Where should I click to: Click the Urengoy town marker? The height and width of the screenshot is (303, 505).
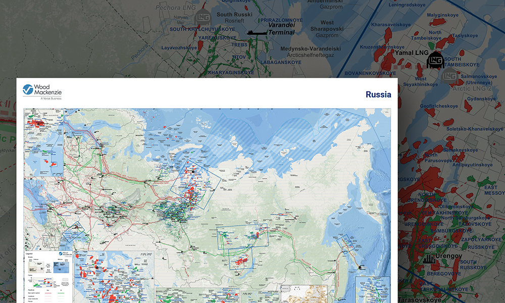(429, 259)
